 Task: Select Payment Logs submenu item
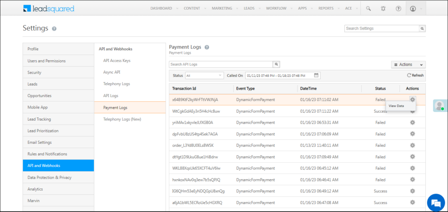pos(130,108)
